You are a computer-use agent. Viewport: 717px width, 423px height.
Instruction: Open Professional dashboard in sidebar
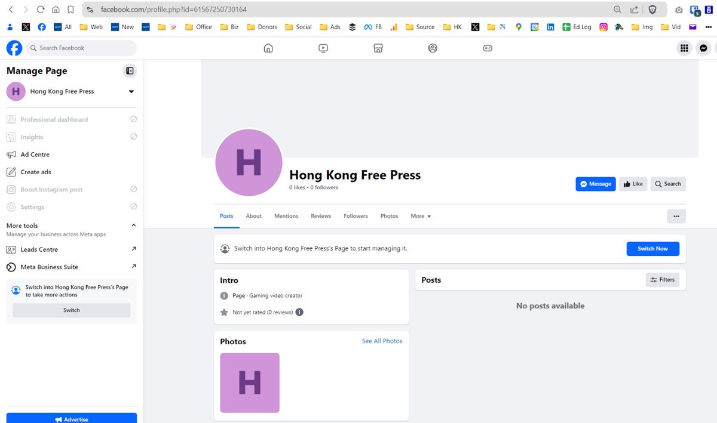(72, 119)
